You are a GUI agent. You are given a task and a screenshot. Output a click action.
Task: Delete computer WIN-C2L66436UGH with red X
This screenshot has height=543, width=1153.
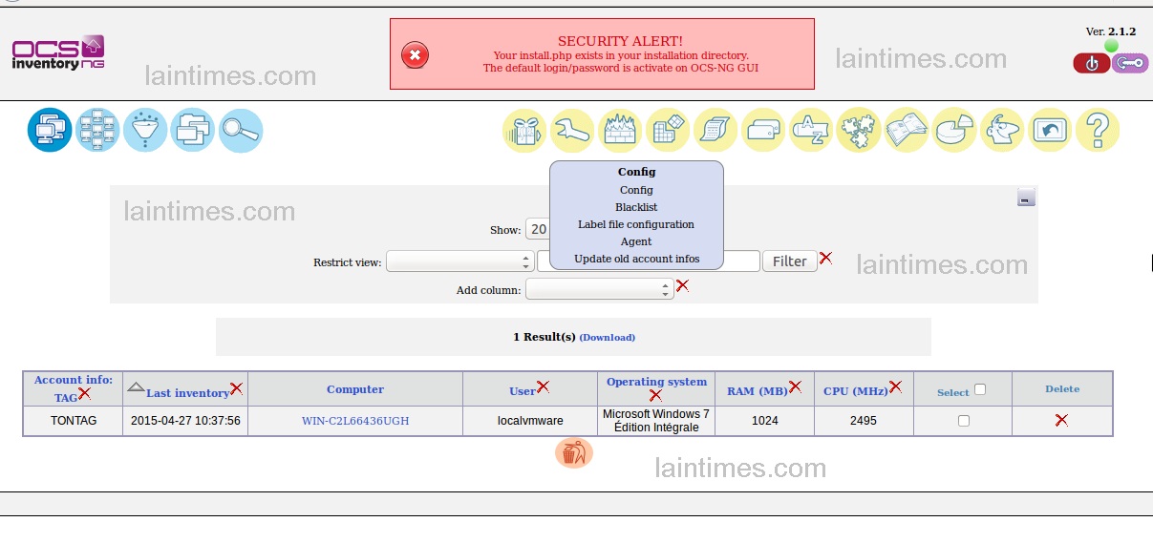(1061, 420)
